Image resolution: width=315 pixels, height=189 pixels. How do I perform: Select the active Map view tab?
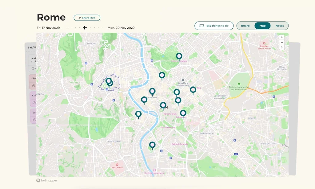(262, 26)
